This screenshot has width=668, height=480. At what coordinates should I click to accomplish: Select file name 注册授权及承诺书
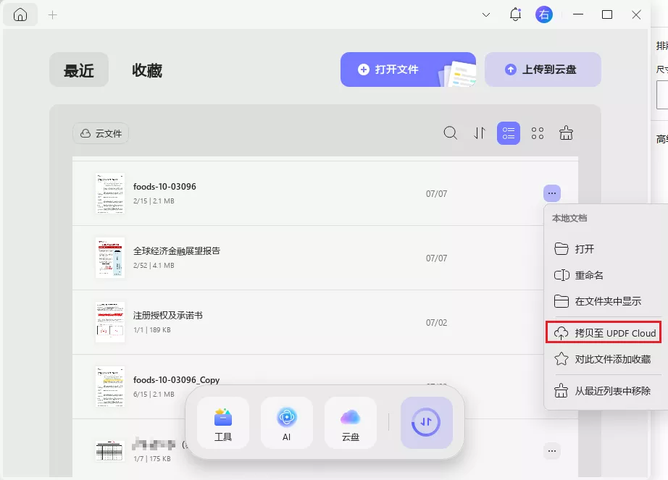168,316
